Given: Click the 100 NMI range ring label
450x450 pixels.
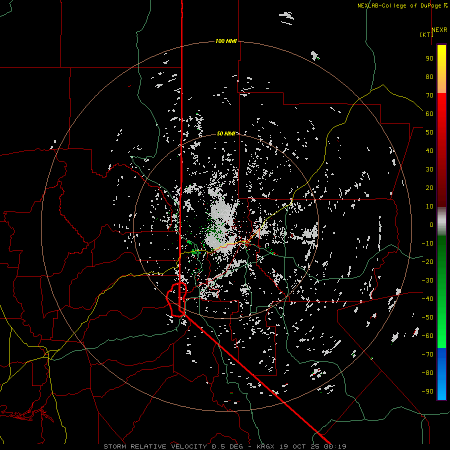Looking at the screenshot, I should pyautogui.click(x=226, y=41).
